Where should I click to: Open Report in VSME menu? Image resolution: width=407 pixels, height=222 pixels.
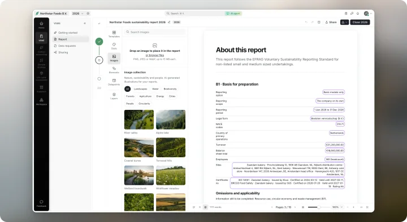pos(70,39)
